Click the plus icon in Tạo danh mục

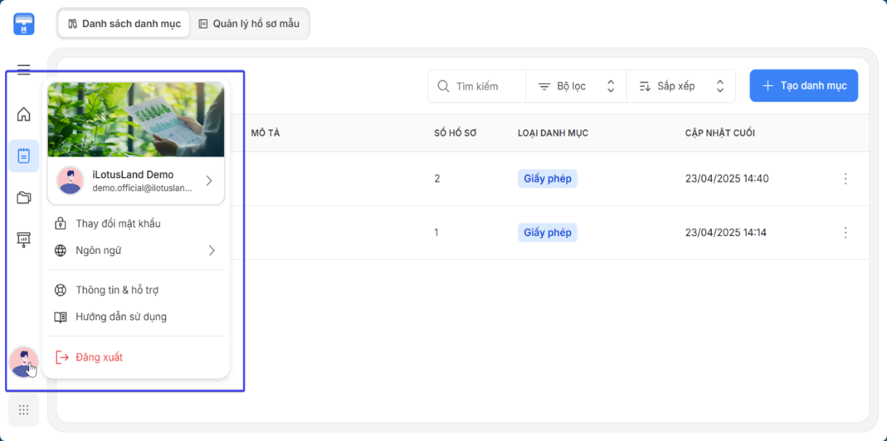[767, 86]
